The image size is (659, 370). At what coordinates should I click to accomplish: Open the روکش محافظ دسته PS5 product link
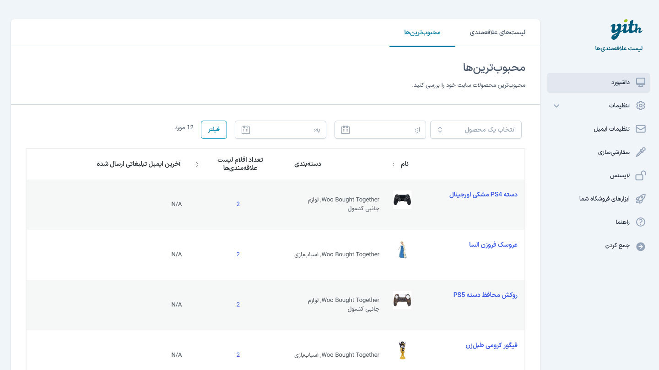coord(486,295)
